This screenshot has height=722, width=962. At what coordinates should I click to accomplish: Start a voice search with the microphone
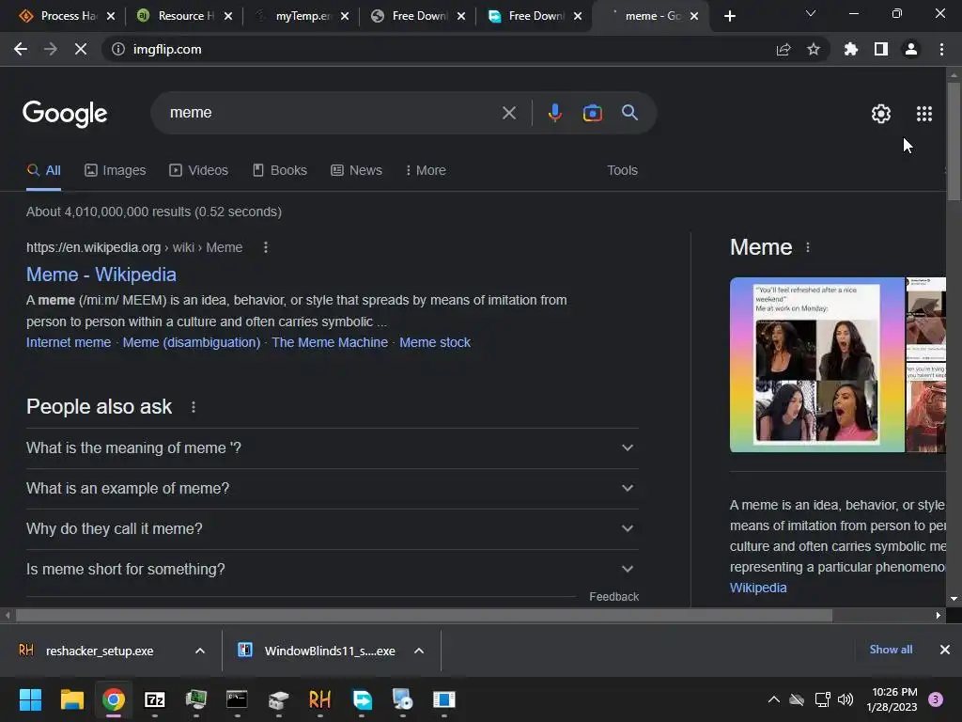pos(554,113)
